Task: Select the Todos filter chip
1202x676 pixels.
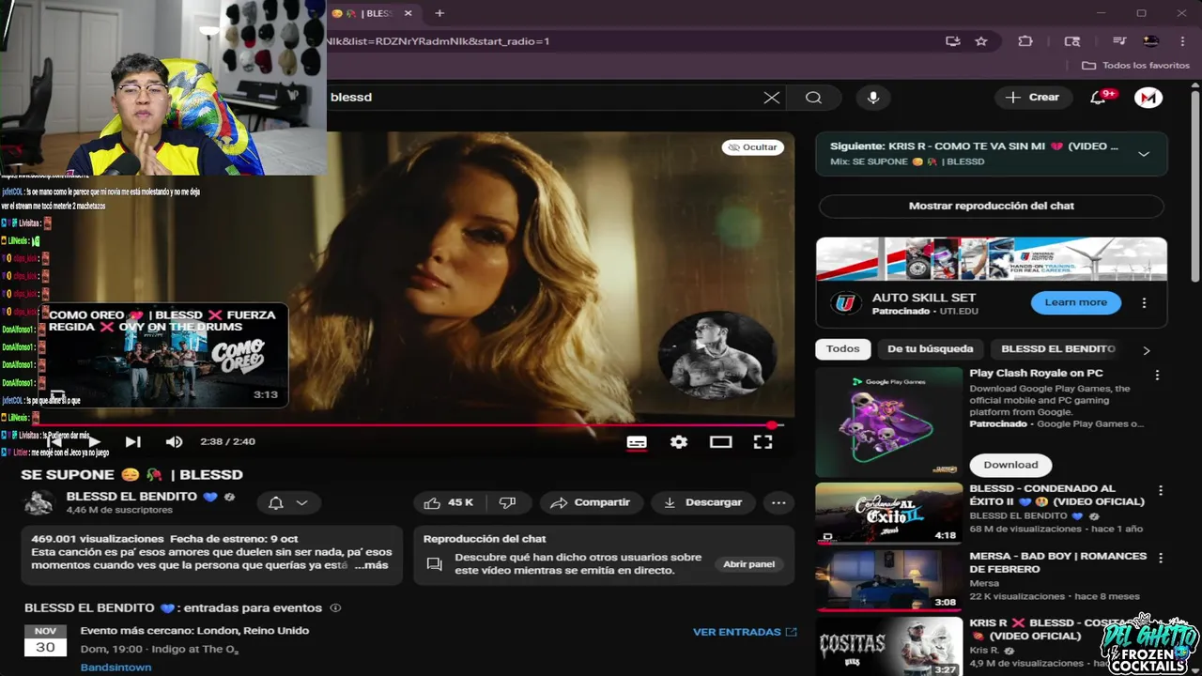Action: click(842, 349)
